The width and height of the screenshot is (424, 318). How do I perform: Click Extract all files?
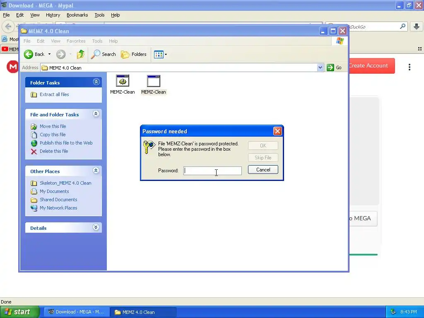pyautogui.click(x=54, y=94)
